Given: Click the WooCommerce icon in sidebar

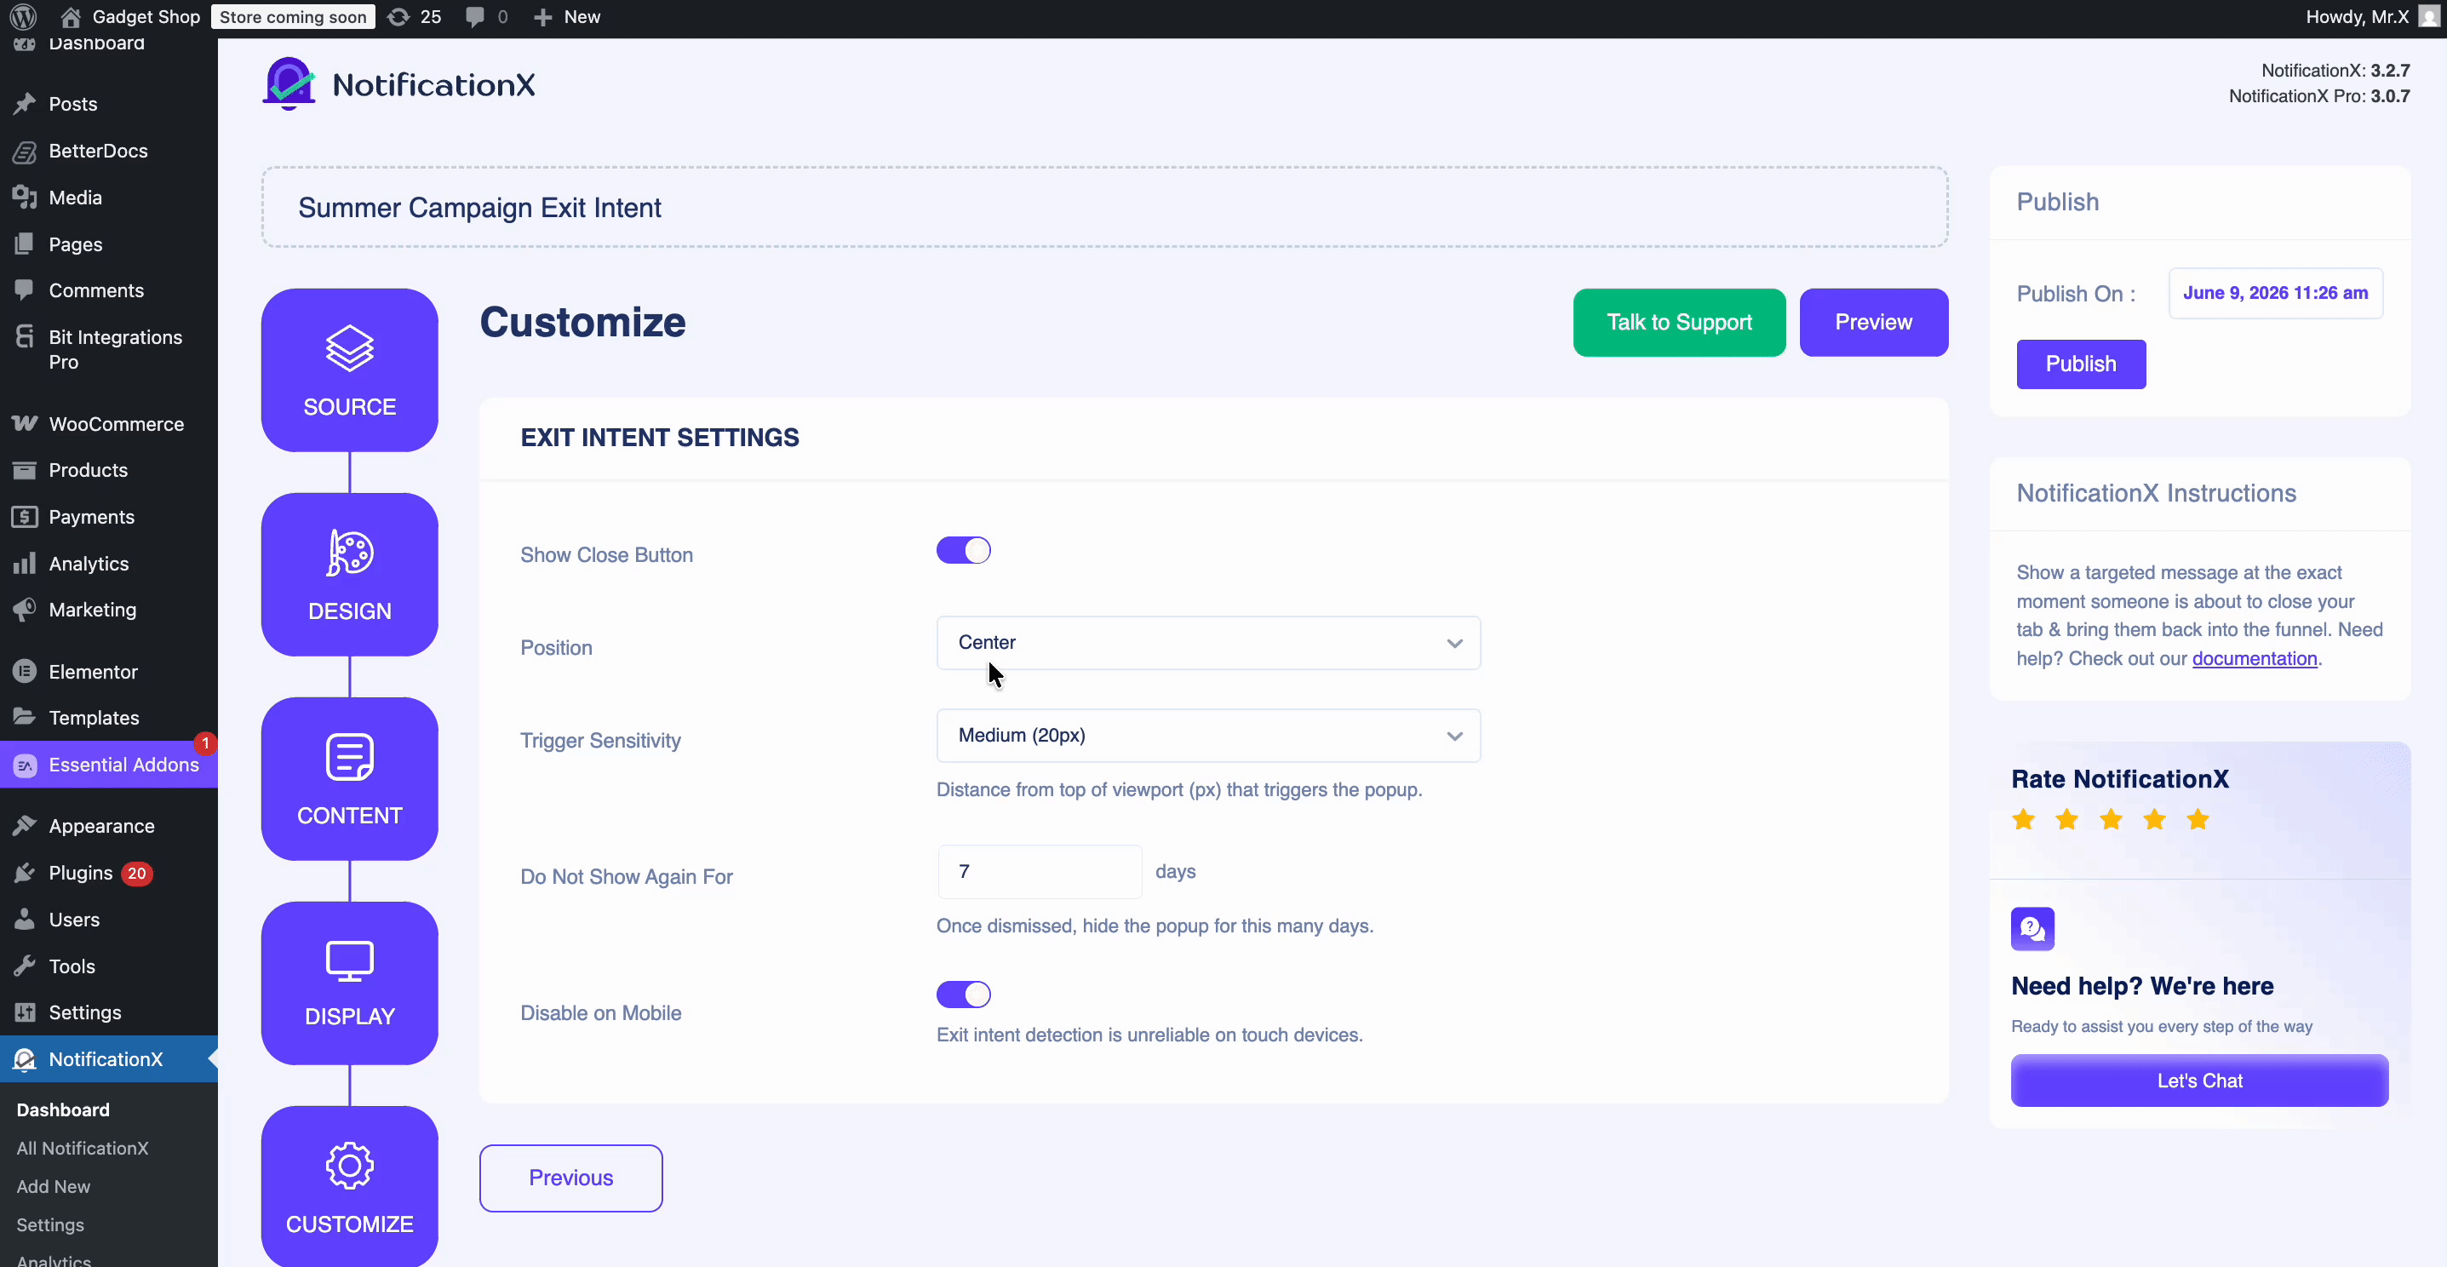Looking at the screenshot, I should tap(25, 423).
